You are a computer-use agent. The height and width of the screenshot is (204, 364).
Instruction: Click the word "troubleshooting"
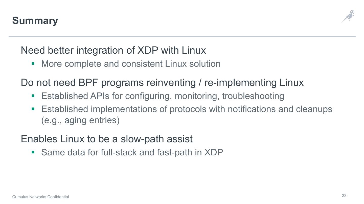click(253, 96)
